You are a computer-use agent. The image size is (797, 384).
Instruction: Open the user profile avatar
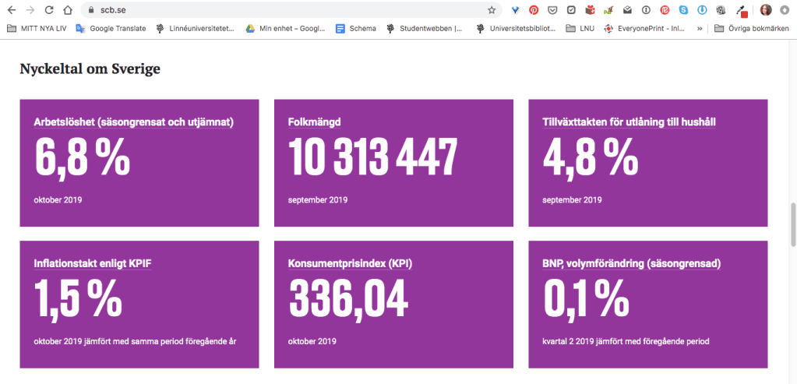(x=766, y=10)
